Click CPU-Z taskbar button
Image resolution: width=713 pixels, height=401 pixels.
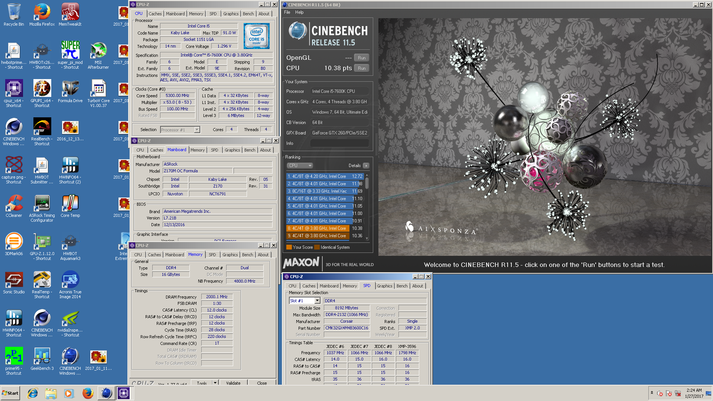pos(124,393)
